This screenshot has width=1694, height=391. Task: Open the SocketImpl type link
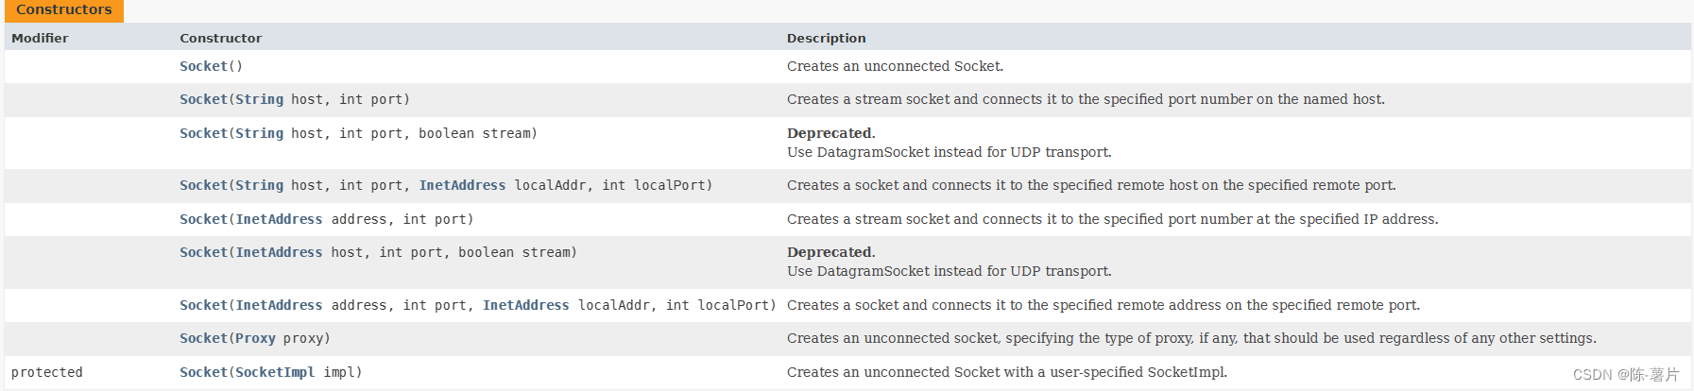(275, 372)
